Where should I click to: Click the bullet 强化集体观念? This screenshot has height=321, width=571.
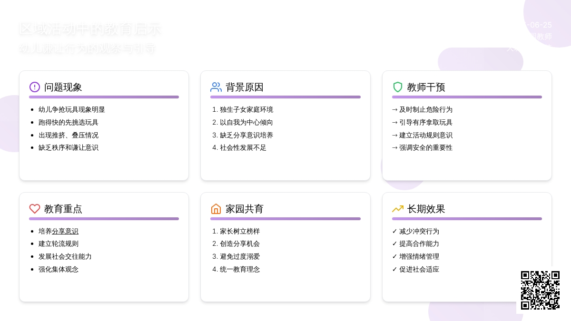[x=59, y=269]
